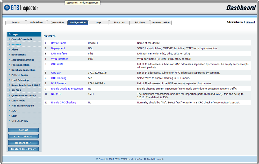Switch to the Rule Editor tab

tap(37, 22)
